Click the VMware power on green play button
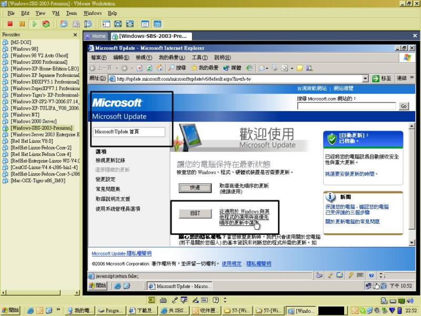 coord(34,24)
